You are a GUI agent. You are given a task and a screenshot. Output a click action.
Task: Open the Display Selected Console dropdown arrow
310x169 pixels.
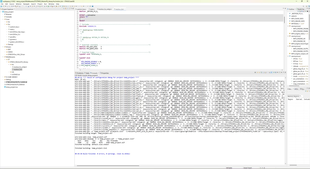(x=278, y=72)
